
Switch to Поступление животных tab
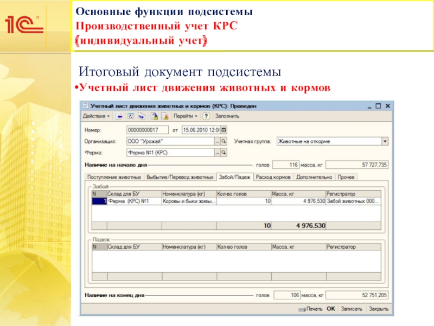point(113,177)
